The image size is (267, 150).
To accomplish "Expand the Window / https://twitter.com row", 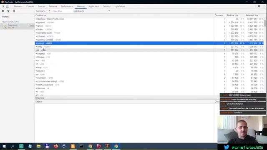I will pos(36,19).
